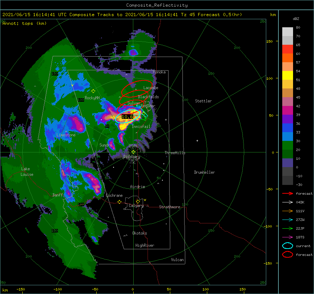The height and width of the screenshot is (294, 314).
Task: Click the Strathmore label
Action: [x=170, y=207]
